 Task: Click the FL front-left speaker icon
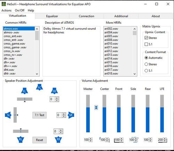[x=24, y=91]
